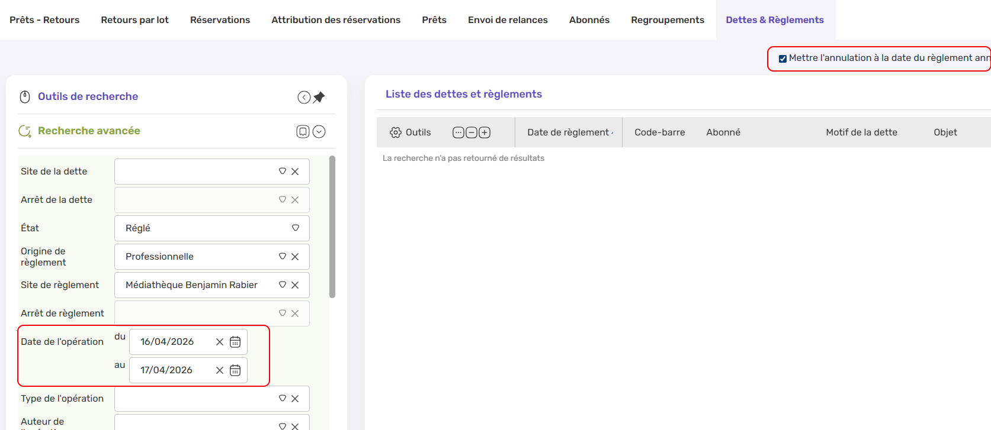This screenshot has width=991, height=430.
Task: Switch to Envoi de relances tab
Action: (x=508, y=20)
